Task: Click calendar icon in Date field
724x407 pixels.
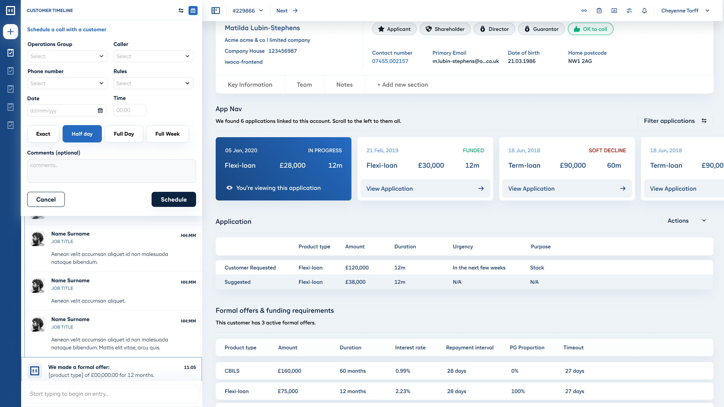Action: click(x=100, y=110)
